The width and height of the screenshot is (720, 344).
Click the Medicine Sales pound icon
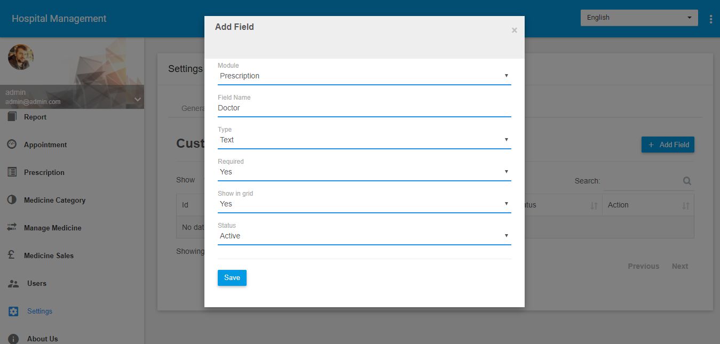coord(12,255)
